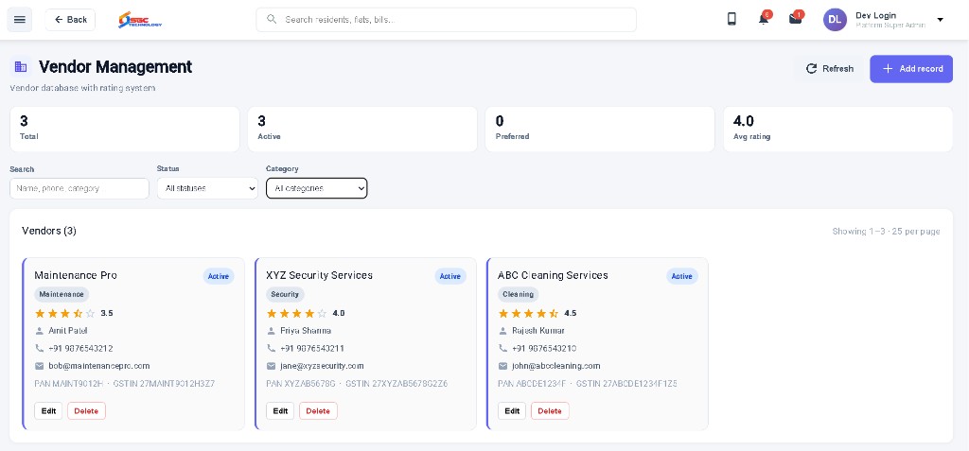Viewport: 969px width, 451px height.
Task: Click the PAN ABCDE1234F text
Action: pos(532,384)
